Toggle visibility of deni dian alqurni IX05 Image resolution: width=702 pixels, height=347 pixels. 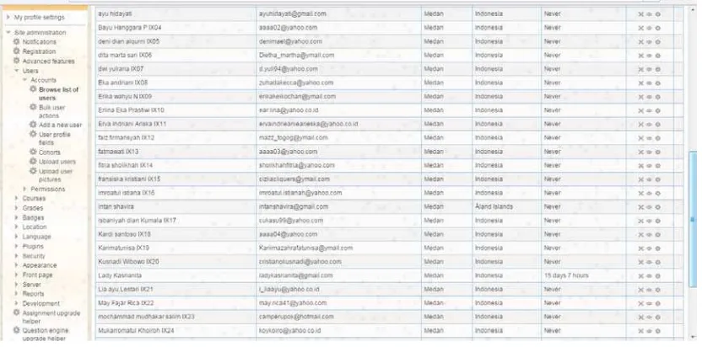point(649,42)
